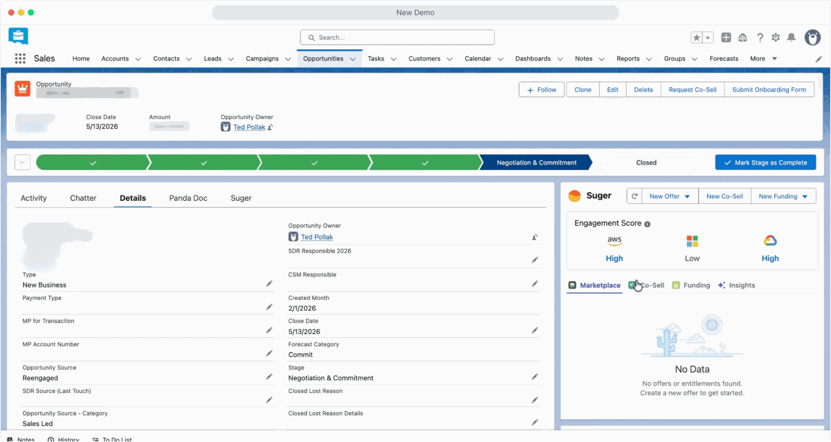Screen dimensions: 831x442
Task: Change owner icon next to Ted Pollak in the Details tab
Action: (x=535, y=237)
